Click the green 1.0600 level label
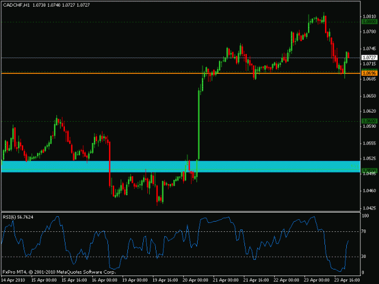Viewport: 379px width, 284px height. point(369,121)
